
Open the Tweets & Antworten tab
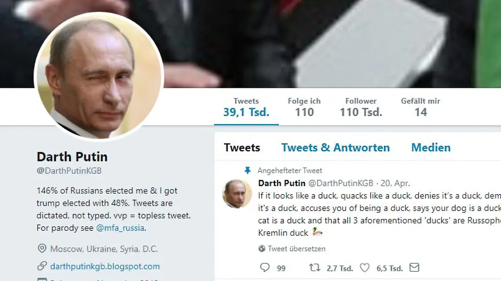tap(336, 147)
